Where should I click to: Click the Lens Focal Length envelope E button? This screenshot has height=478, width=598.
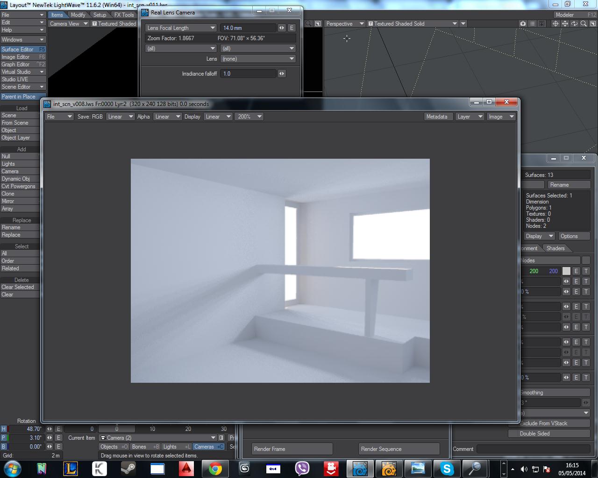point(292,28)
